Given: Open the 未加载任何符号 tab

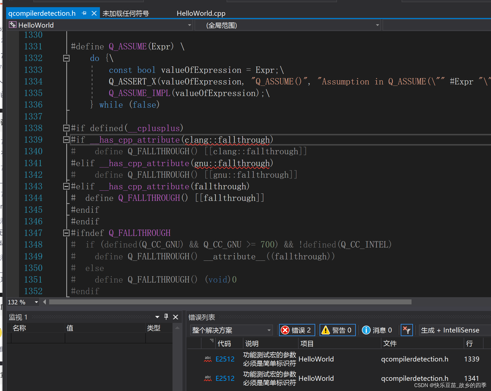Looking at the screenshot, I should click(x=126, y=13).
